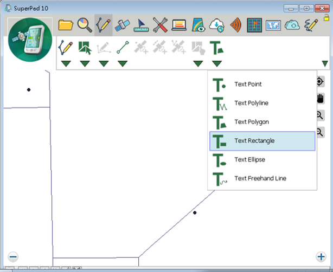
Task: Click the freehand scribble pencil icon
Action: pyautogui.click(x=311, y=25)
